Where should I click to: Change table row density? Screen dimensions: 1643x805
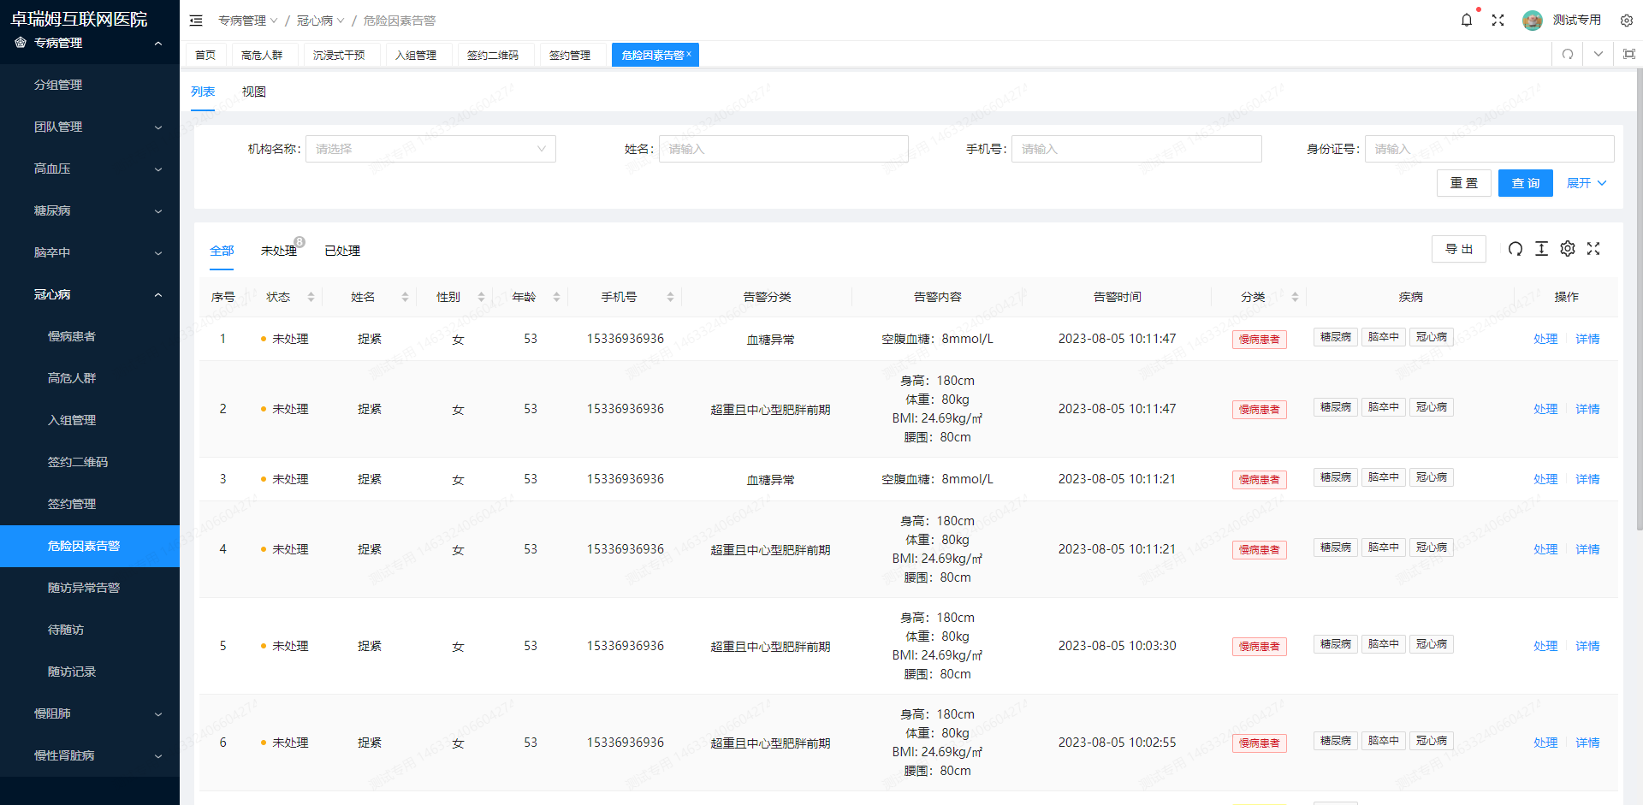[1541, 249]
